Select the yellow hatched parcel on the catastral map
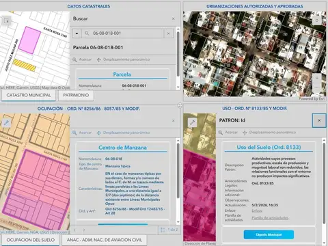Viewport: 328px width, 246px height. click(24, 65)
